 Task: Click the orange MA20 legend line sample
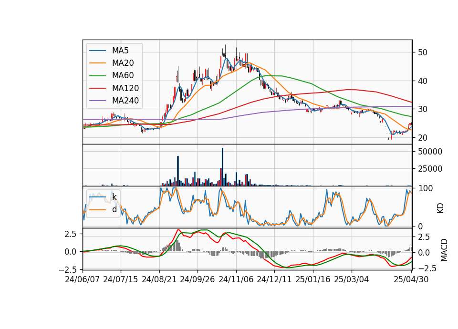point(97,63)
